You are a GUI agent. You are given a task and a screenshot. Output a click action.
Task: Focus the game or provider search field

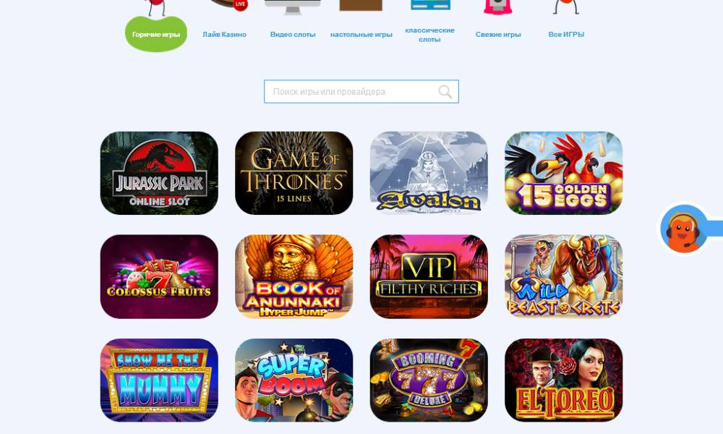pyautogui.click(x=361, y=91)
